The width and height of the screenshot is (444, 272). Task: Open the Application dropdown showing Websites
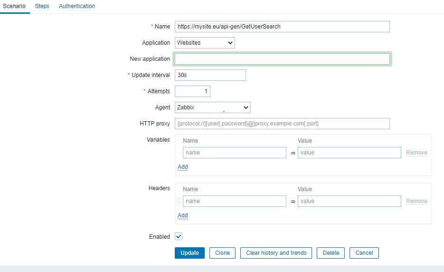[205, 43]
